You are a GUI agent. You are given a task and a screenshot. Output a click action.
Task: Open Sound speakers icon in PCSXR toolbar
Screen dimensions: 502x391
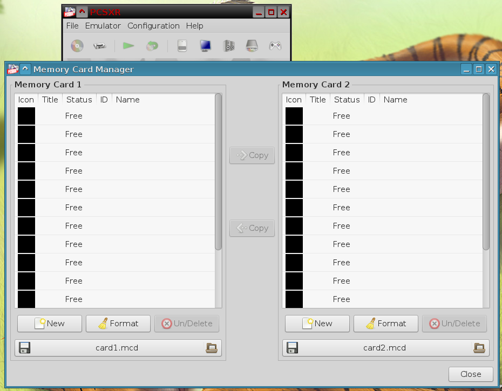click(228, 46)
